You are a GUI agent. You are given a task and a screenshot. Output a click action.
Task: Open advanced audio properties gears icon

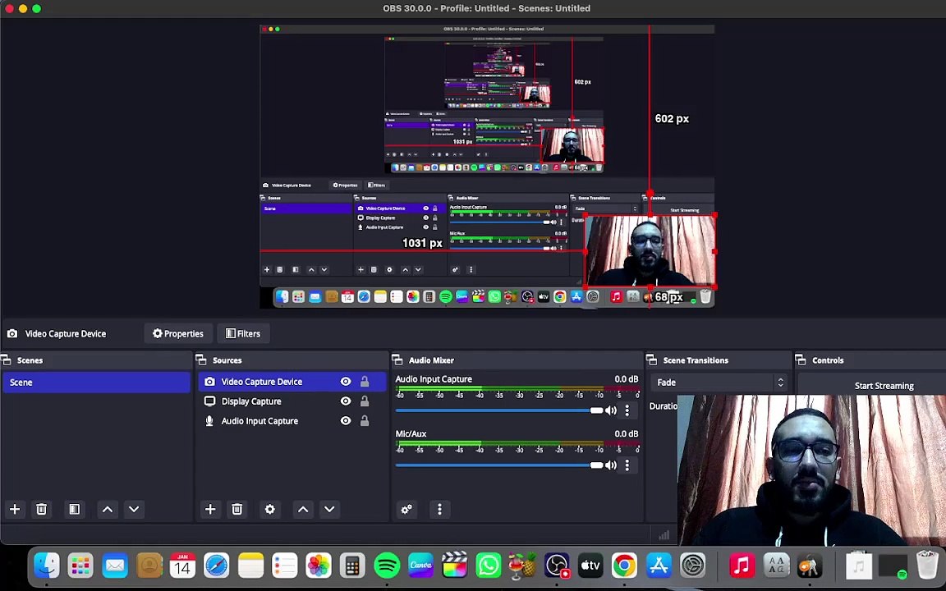coord(406,510)
